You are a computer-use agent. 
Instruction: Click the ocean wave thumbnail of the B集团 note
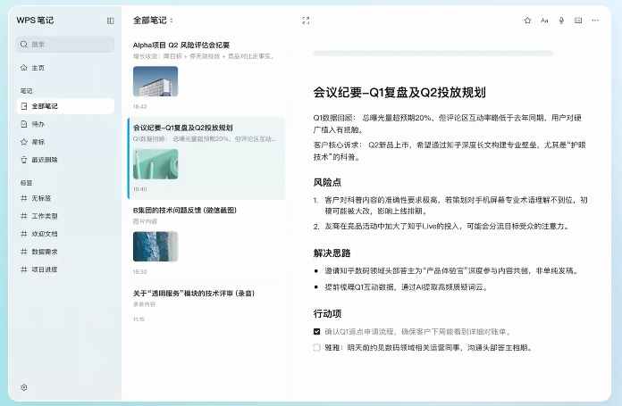pos(155,247)
